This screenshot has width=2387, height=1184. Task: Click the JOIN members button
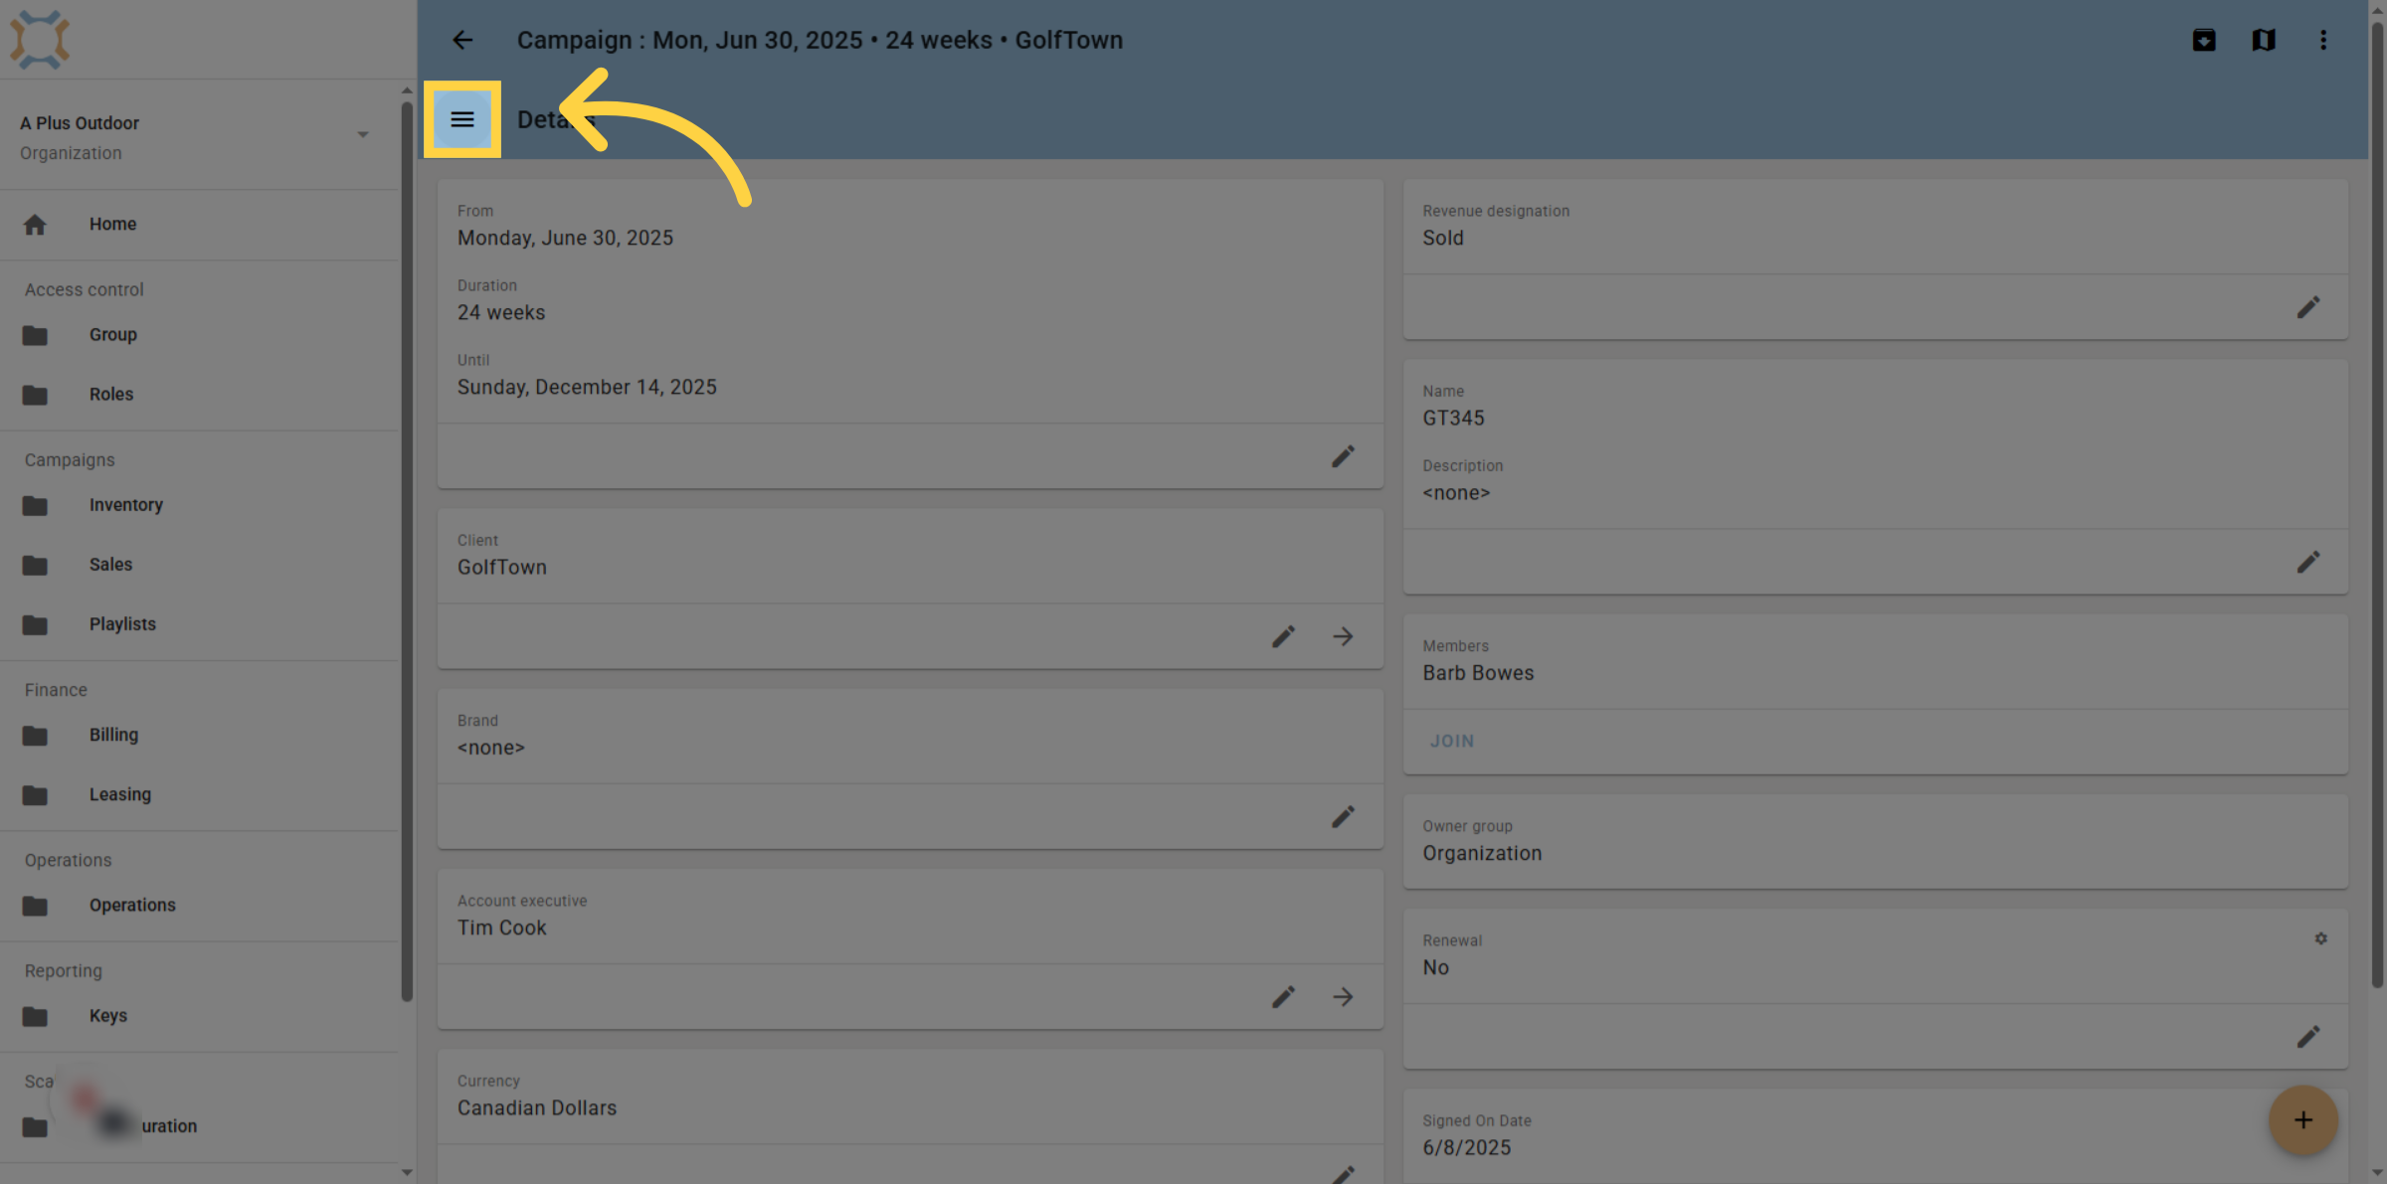tap(1452, 742)
